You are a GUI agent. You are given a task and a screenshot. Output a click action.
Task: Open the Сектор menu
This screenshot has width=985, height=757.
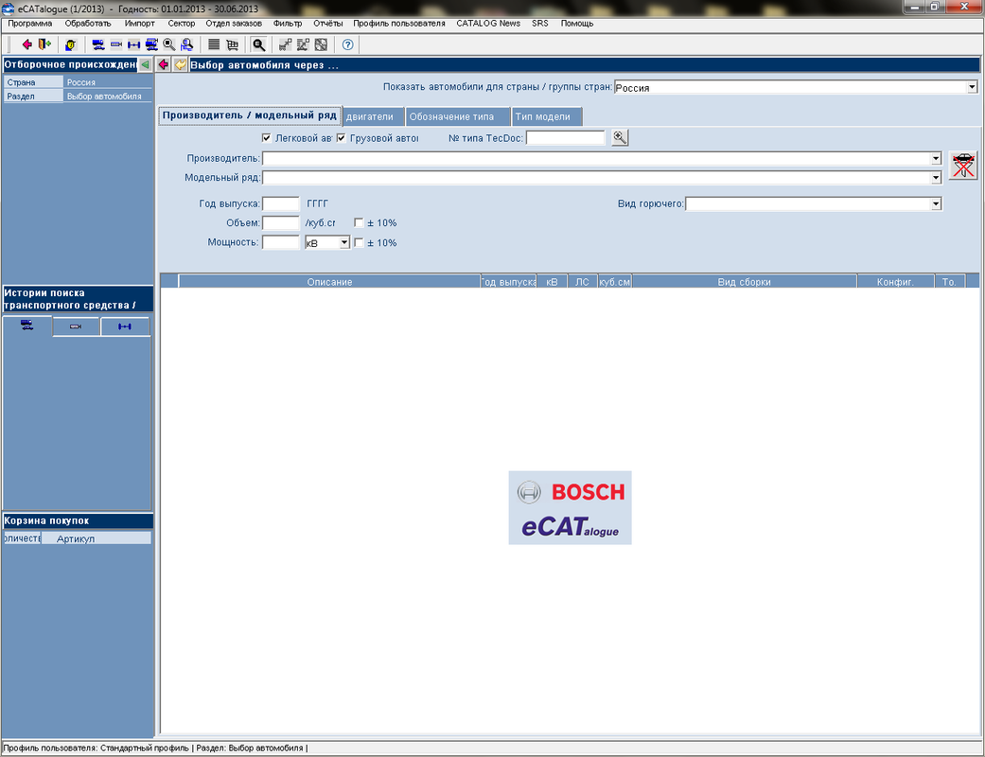[182, 24]
